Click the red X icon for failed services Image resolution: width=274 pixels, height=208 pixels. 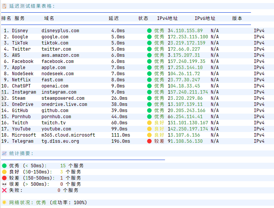[4, 190]
